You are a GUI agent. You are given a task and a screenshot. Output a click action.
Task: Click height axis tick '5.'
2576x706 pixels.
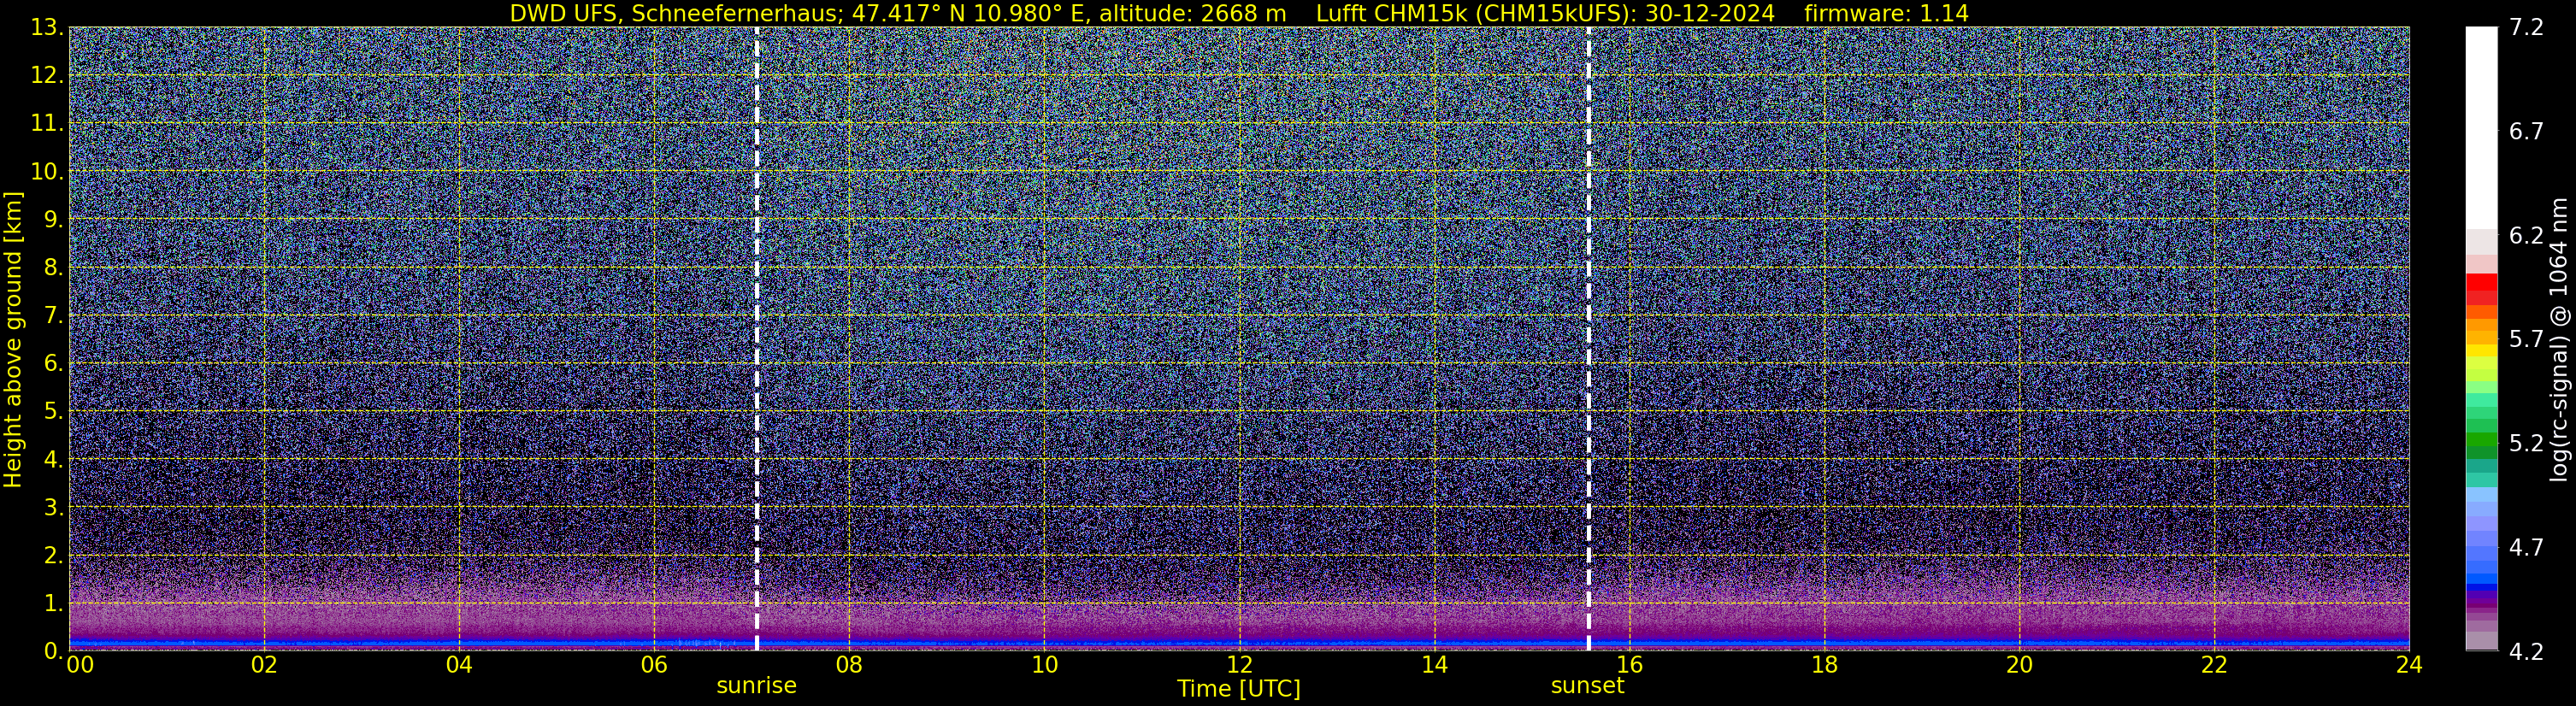pos(54,412)
